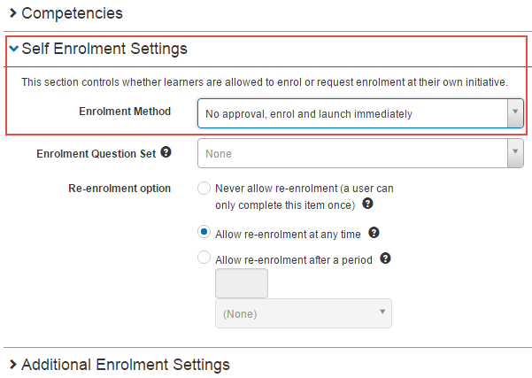532x378 pixels.
Task: Collapse the Self Enrolment Settings heading
Action: coord(104,50)
